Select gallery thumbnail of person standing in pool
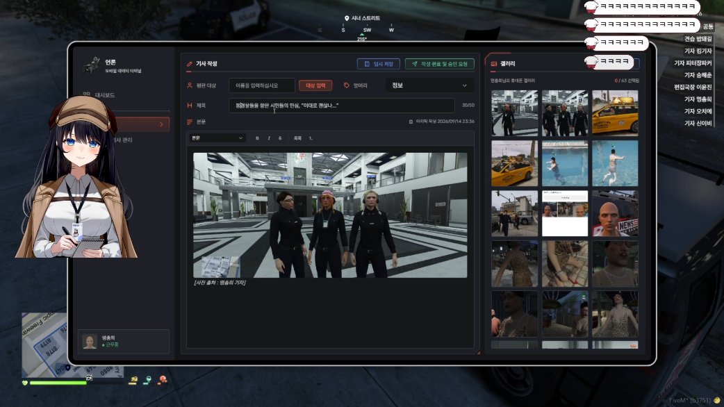This screenshot has width=724, height=407. point(615,163)
